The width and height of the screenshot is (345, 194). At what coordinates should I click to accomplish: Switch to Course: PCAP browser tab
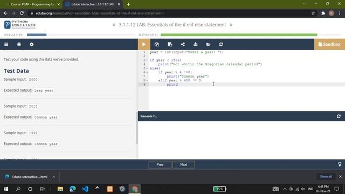click(x=32, y=4)
